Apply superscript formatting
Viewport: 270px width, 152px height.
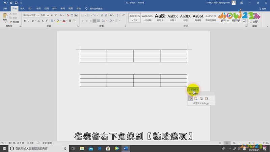[47, 21]
